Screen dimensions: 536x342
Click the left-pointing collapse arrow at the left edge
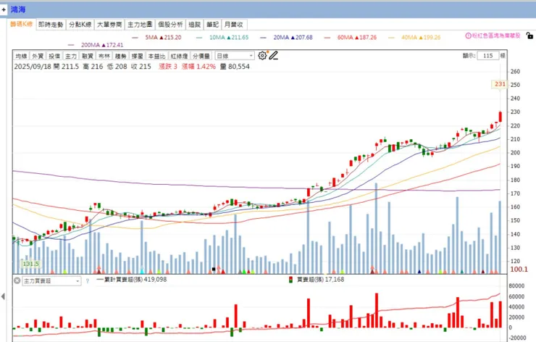pos(3,296)
